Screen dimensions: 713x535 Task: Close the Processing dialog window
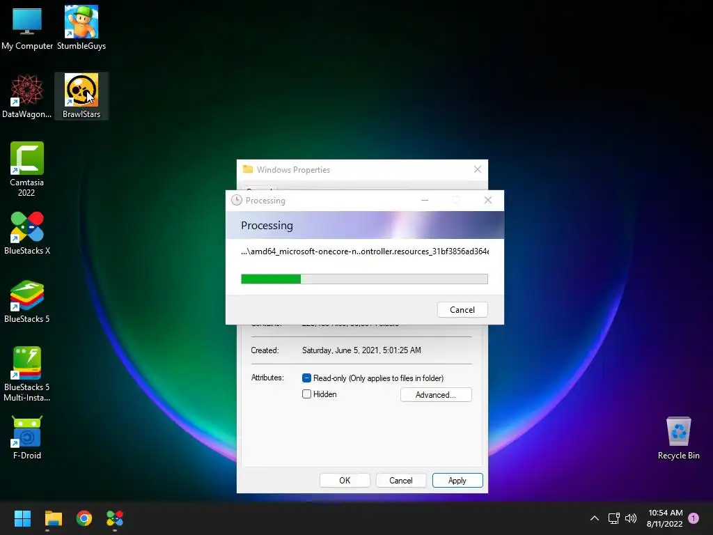click(488, 200)
